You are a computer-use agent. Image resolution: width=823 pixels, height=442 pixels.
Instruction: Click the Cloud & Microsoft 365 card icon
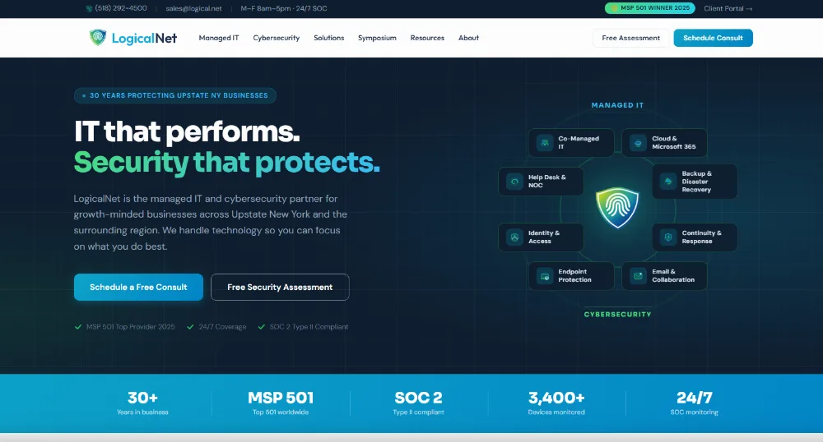[639, 142]
